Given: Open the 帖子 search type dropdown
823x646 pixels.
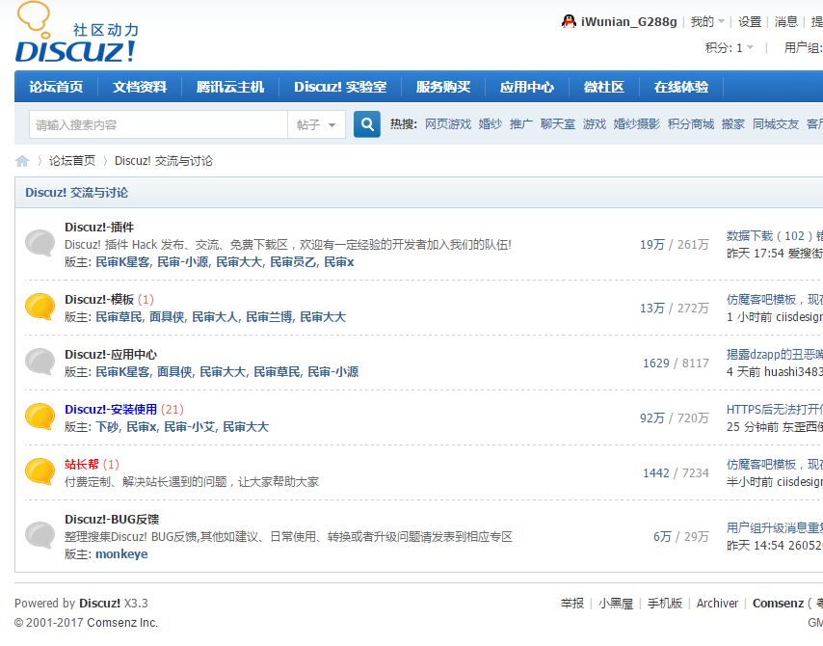Looking at the screenshot, I should coord(316,124).
